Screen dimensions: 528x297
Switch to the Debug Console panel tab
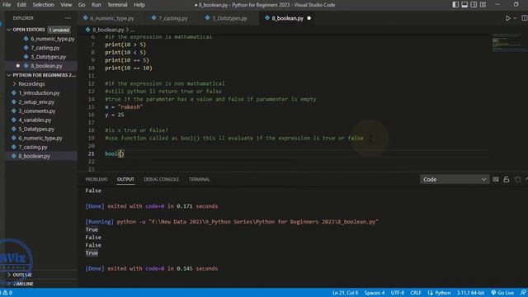coord(162,179)
